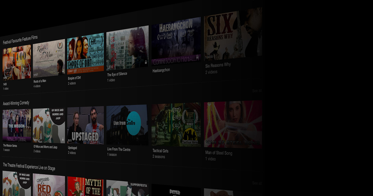Click 'Of Mice and Morro and Jasp' title text

click(x=46, y=147)
